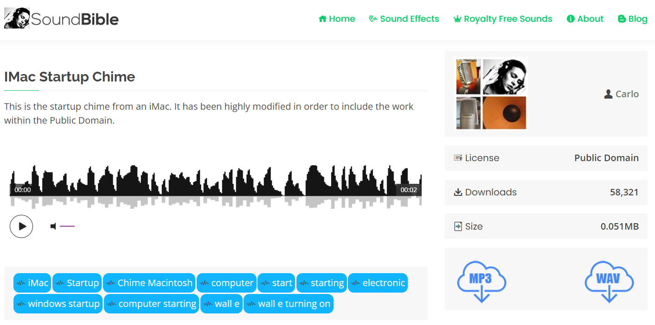The image size is (655, 325).
Task: Click the 00:00 start time label
Action: (23, 190)
